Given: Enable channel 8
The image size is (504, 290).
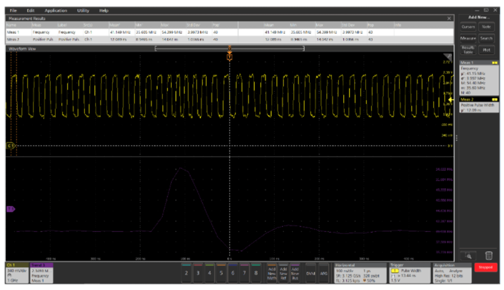Looking at the screenshot, I should pos(256,272).
